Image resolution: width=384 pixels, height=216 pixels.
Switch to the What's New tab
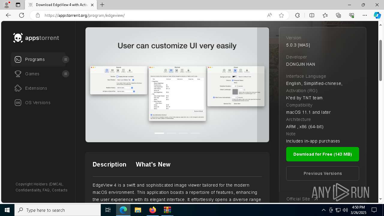click(x=153, y=164)
